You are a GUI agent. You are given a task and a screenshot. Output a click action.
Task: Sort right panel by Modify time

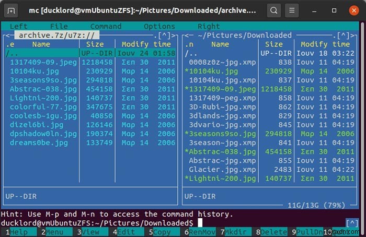(x=325, y=44)
